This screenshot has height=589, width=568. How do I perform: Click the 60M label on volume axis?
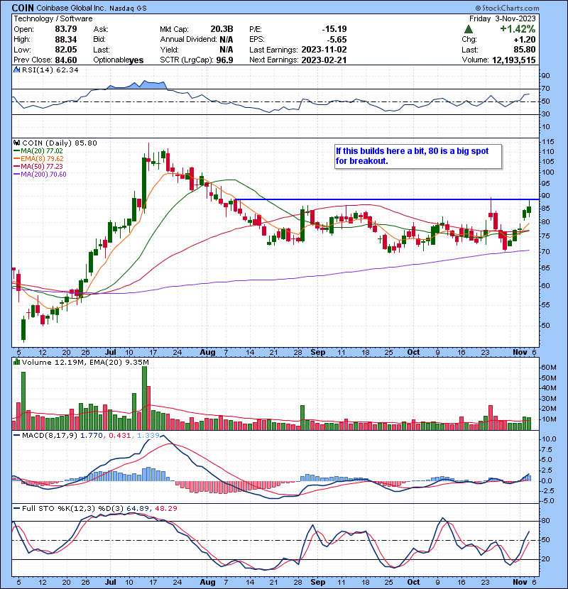550,368
